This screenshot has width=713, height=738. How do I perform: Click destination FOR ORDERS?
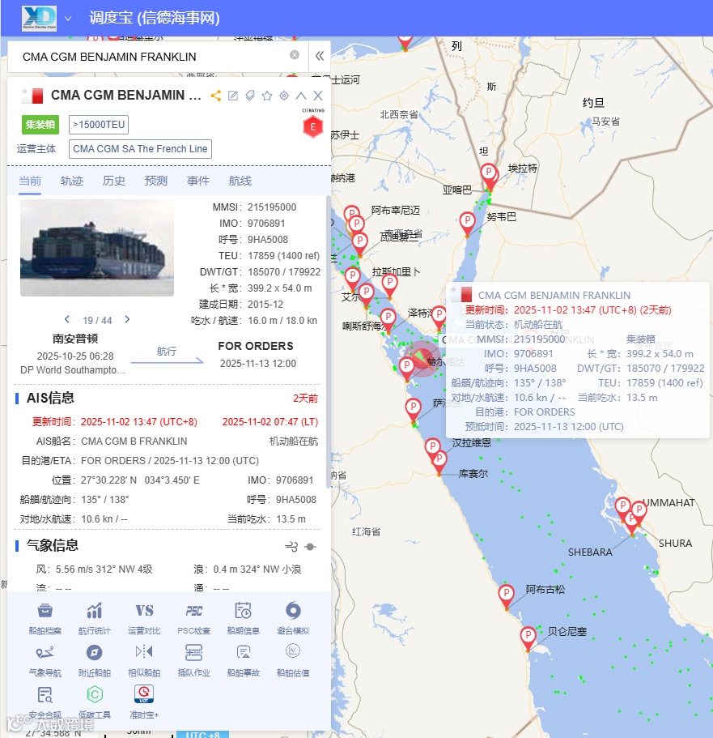(x=256, y=346)
